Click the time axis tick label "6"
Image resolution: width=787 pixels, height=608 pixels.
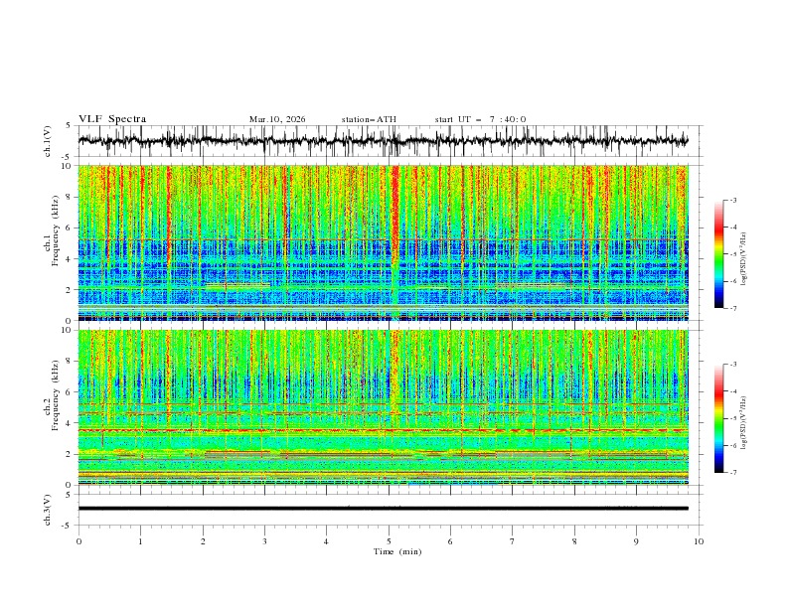click(450, 541)
